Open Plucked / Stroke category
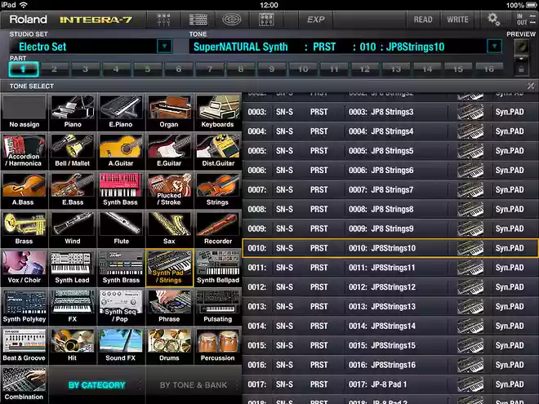This screenshot has height=404, width=539. tap(169, 189)
